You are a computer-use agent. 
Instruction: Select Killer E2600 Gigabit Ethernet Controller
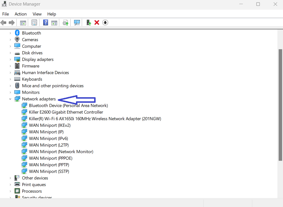point(66,112)
